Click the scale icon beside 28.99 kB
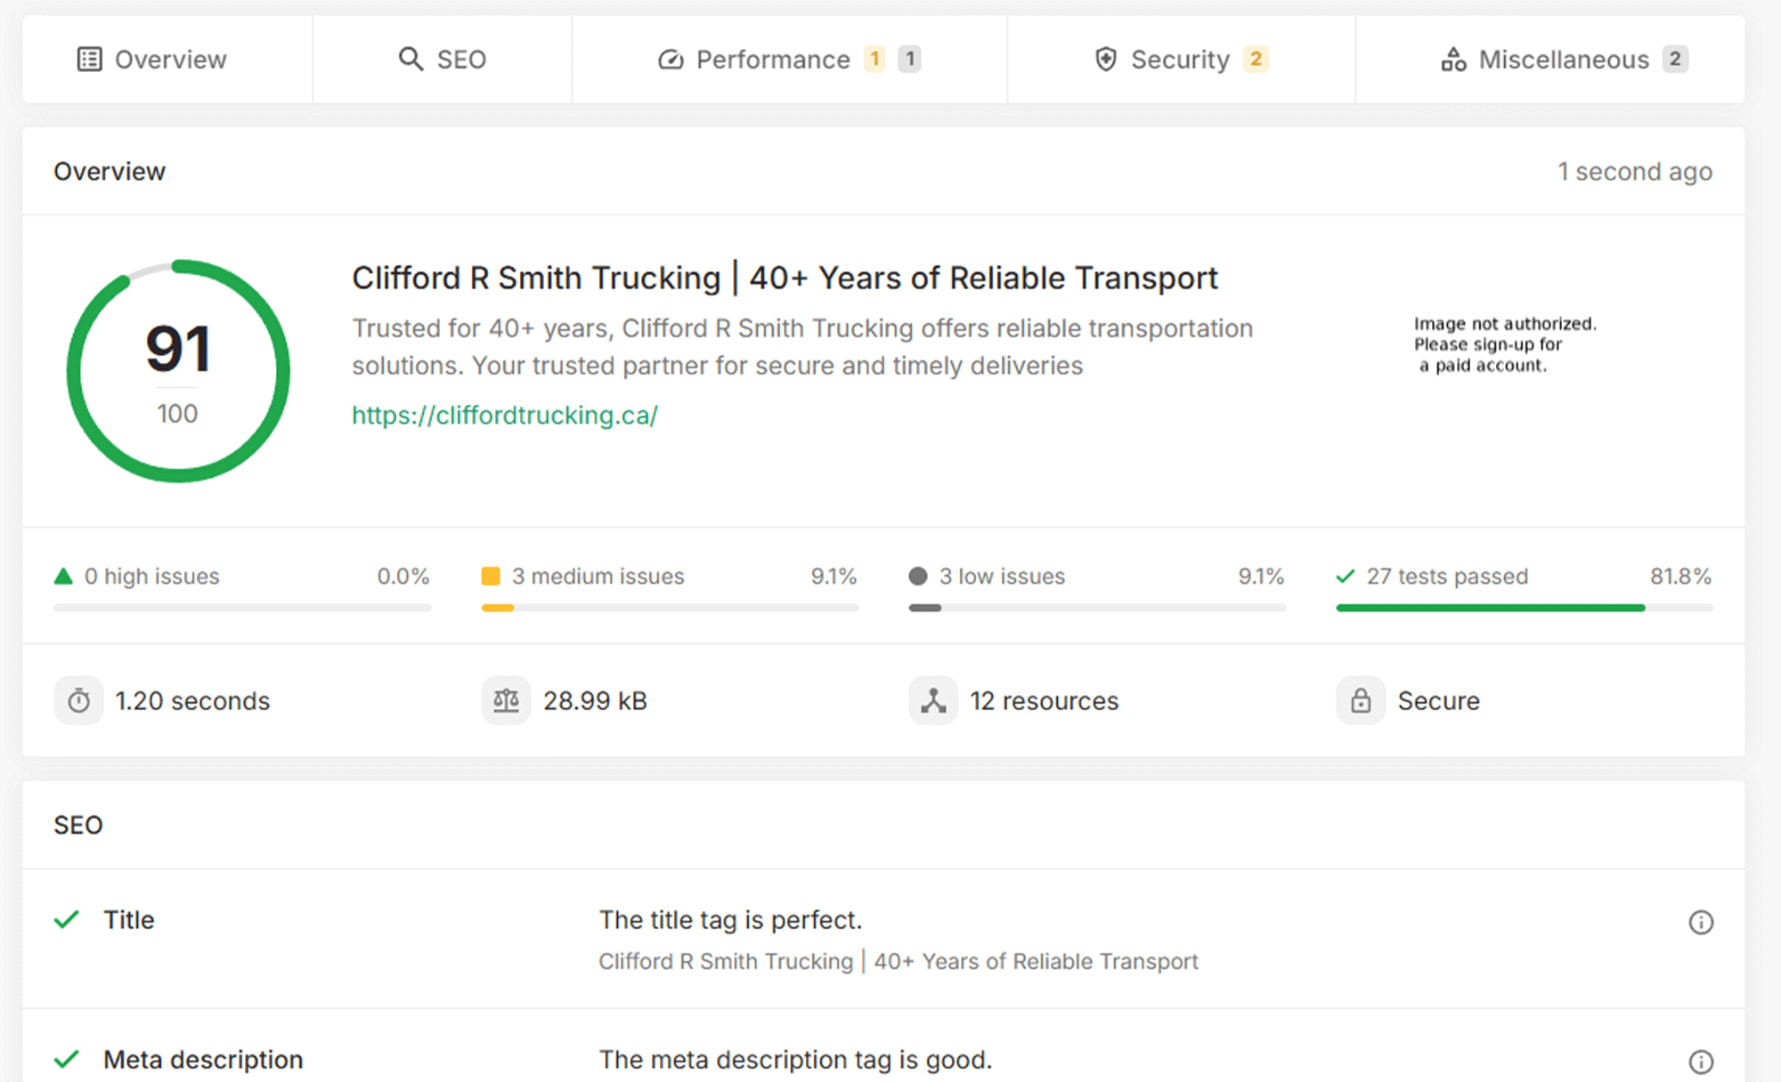This screenshot has width=1781, height=1082. (x=506, y=700)
